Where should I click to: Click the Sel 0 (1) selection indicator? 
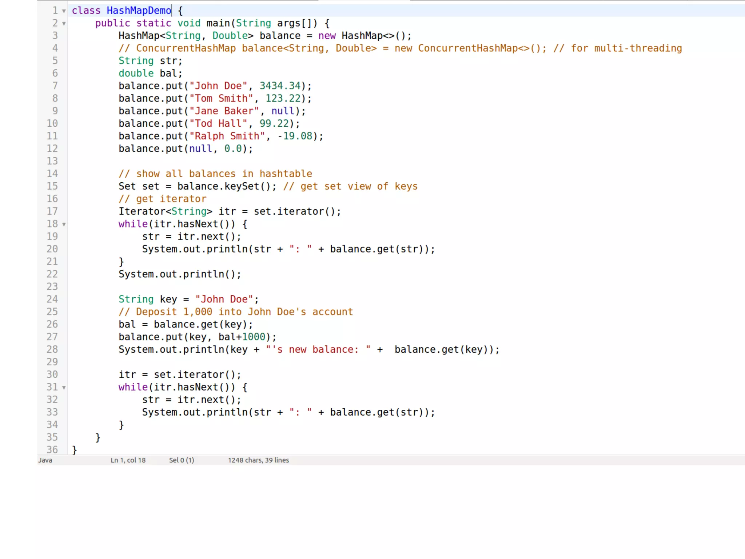tap(182, 460)
